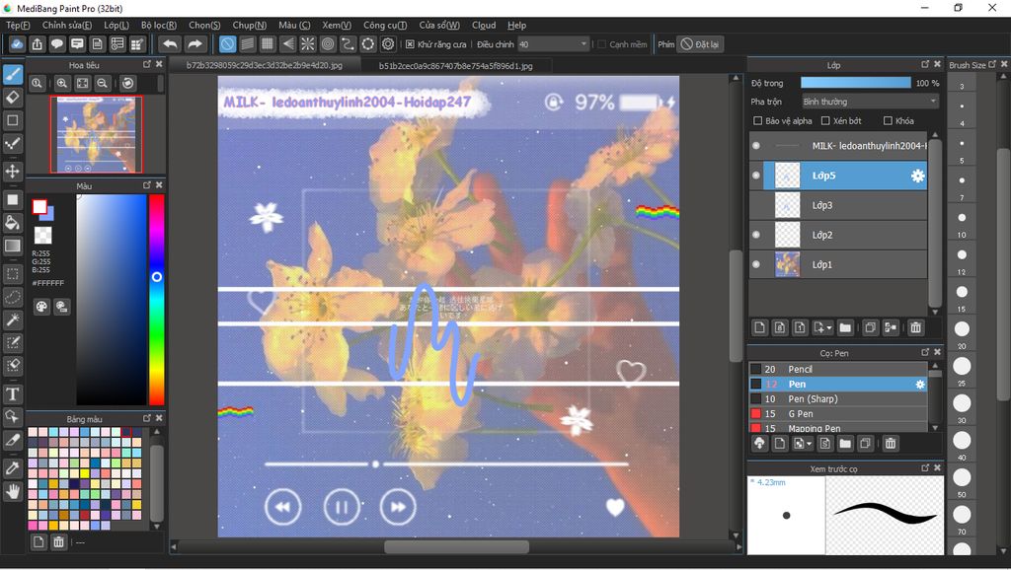Enable the grid snap icon
Viewport: 1011px width, 570px height.
point(267,43)
